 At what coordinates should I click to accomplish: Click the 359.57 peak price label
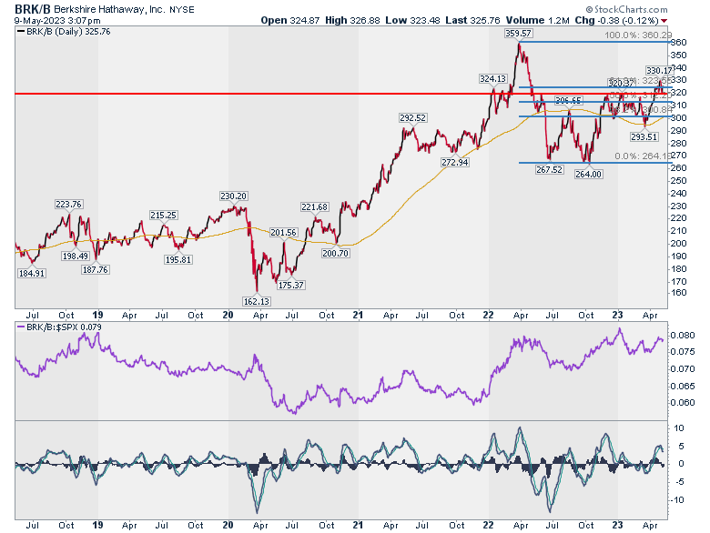tap(519, 34)
